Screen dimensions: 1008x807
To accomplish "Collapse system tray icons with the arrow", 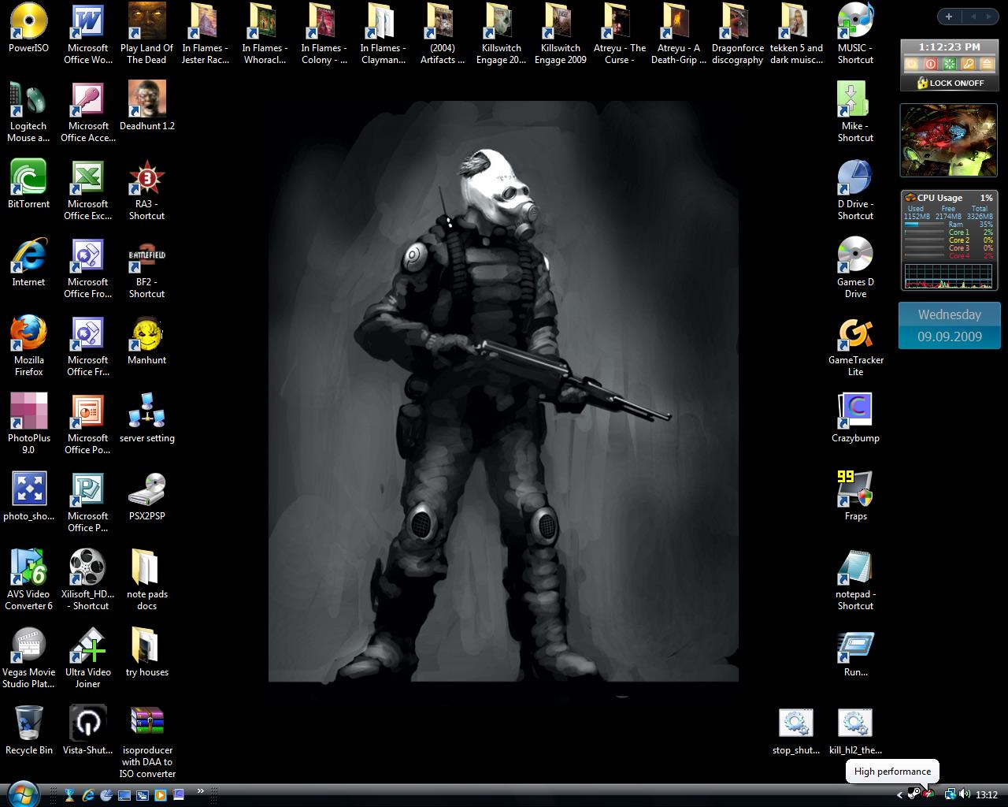I will point(900,795).
